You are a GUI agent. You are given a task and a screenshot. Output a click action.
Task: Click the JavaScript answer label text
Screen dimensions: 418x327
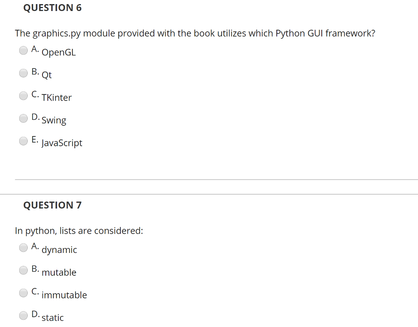(x=62, y=143)
